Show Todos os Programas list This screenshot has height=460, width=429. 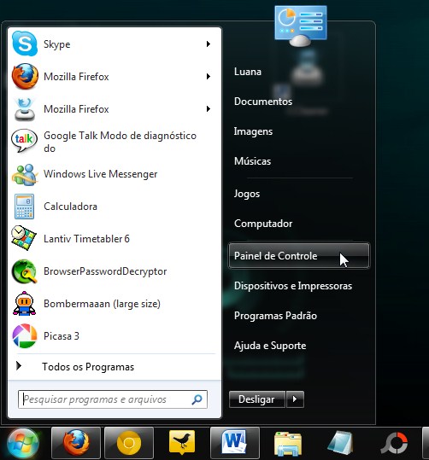pyautogui.click(x=88, y=367)
